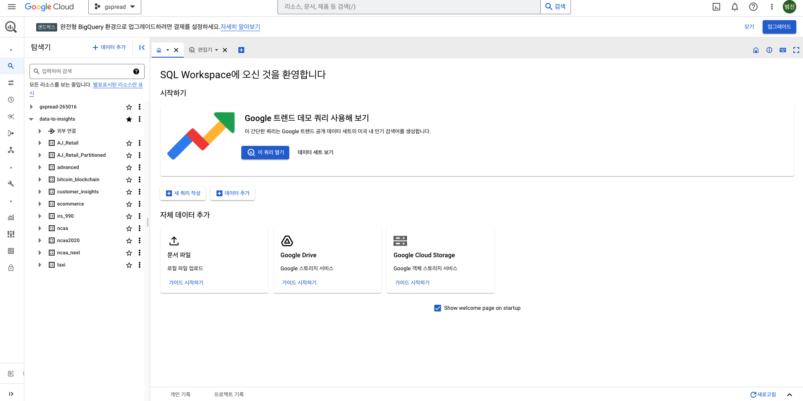Click the explorer resource search field
The image size is (803, 401).
coord(87,71)
